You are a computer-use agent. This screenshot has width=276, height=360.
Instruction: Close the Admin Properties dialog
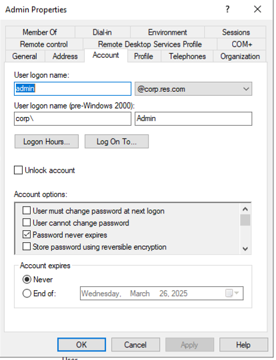click(x=257, y=9)
